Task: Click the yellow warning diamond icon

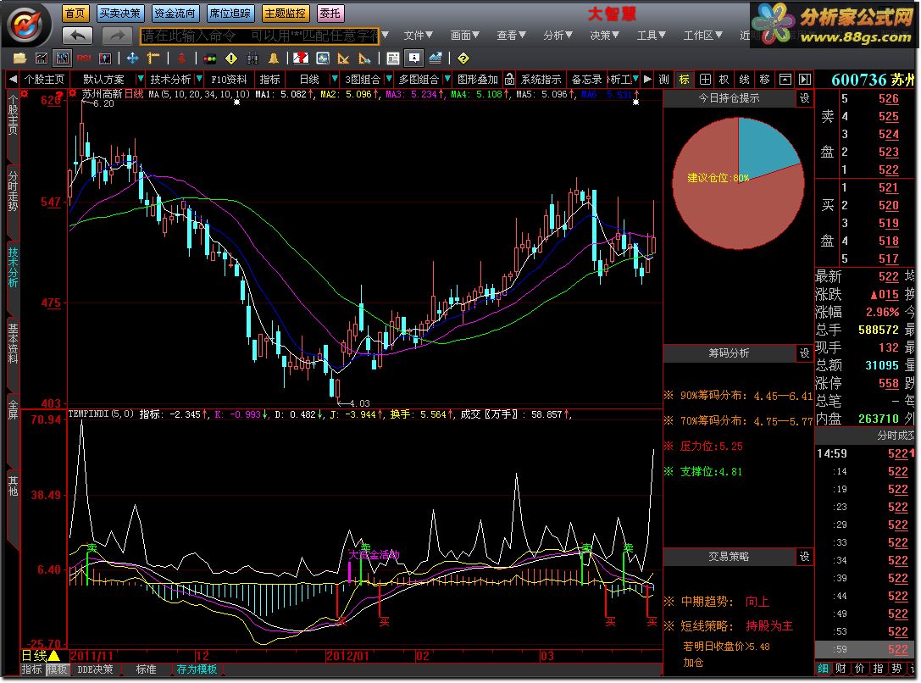Action: [x=231, y=58]
